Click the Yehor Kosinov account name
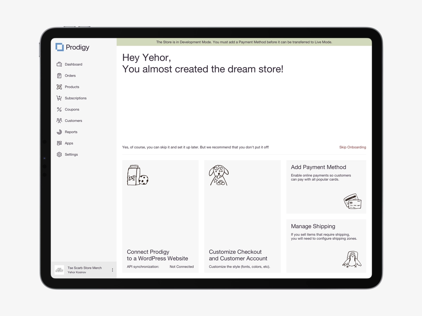 77,272
